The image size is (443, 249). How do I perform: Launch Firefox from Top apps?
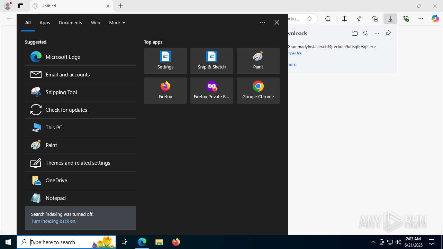point(165,91)
